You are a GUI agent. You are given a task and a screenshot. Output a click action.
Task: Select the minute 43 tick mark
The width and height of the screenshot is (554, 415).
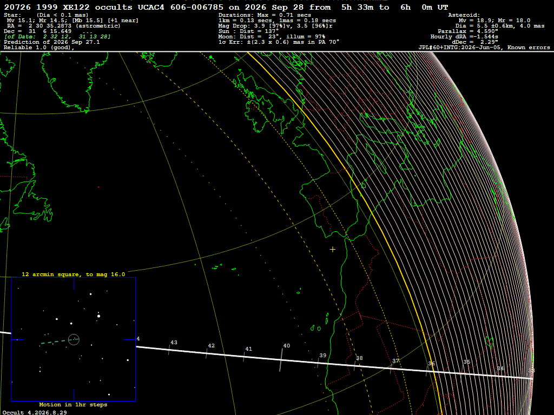pos(169,350)
